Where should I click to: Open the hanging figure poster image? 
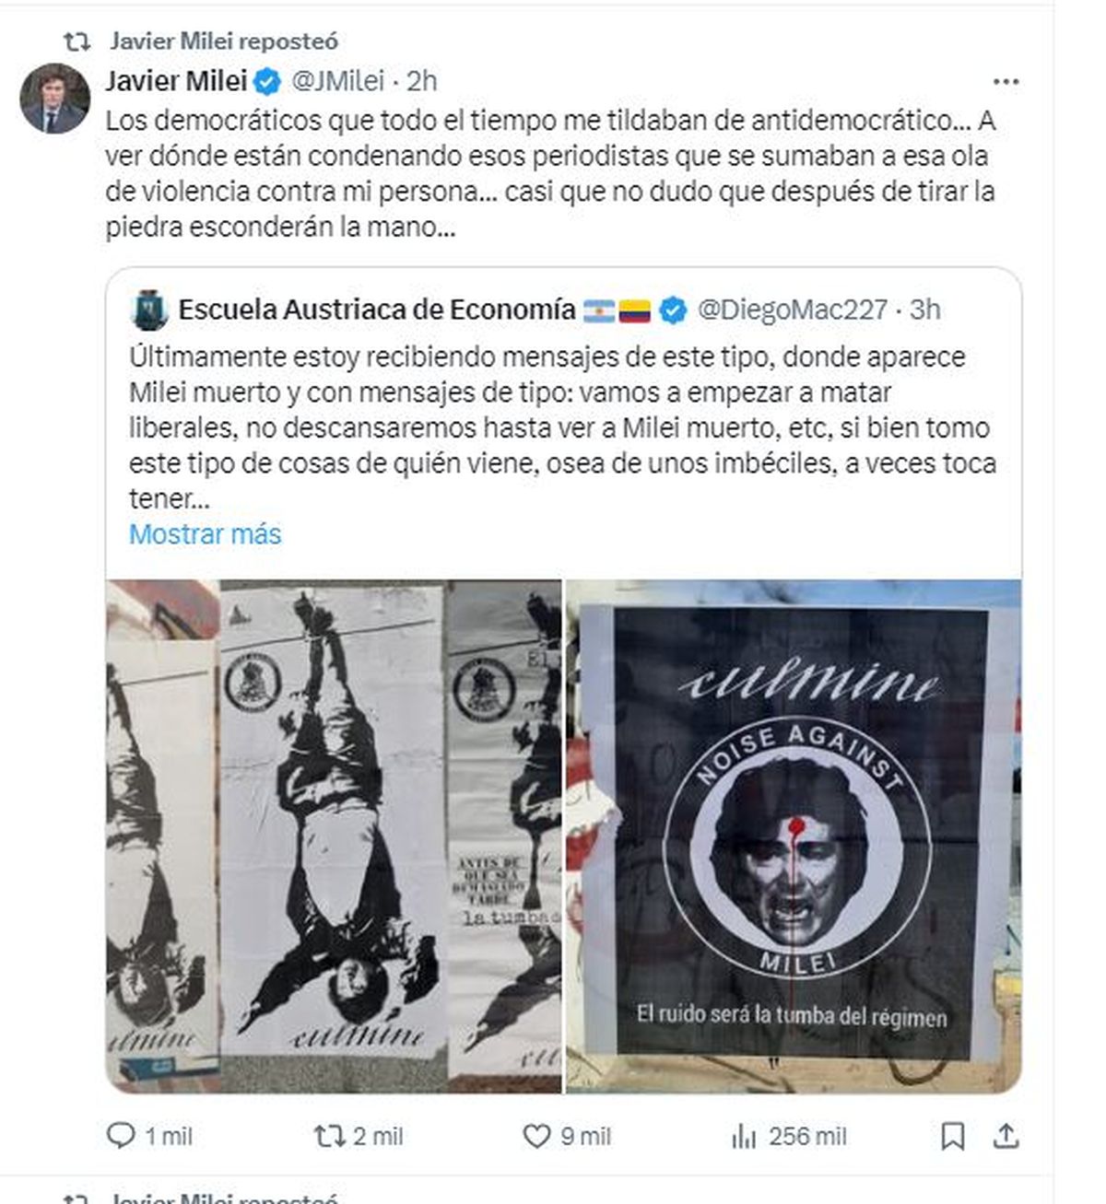(333, 836)
